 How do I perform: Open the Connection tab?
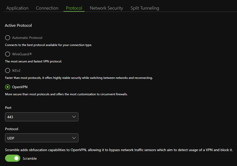coord(47,8)
